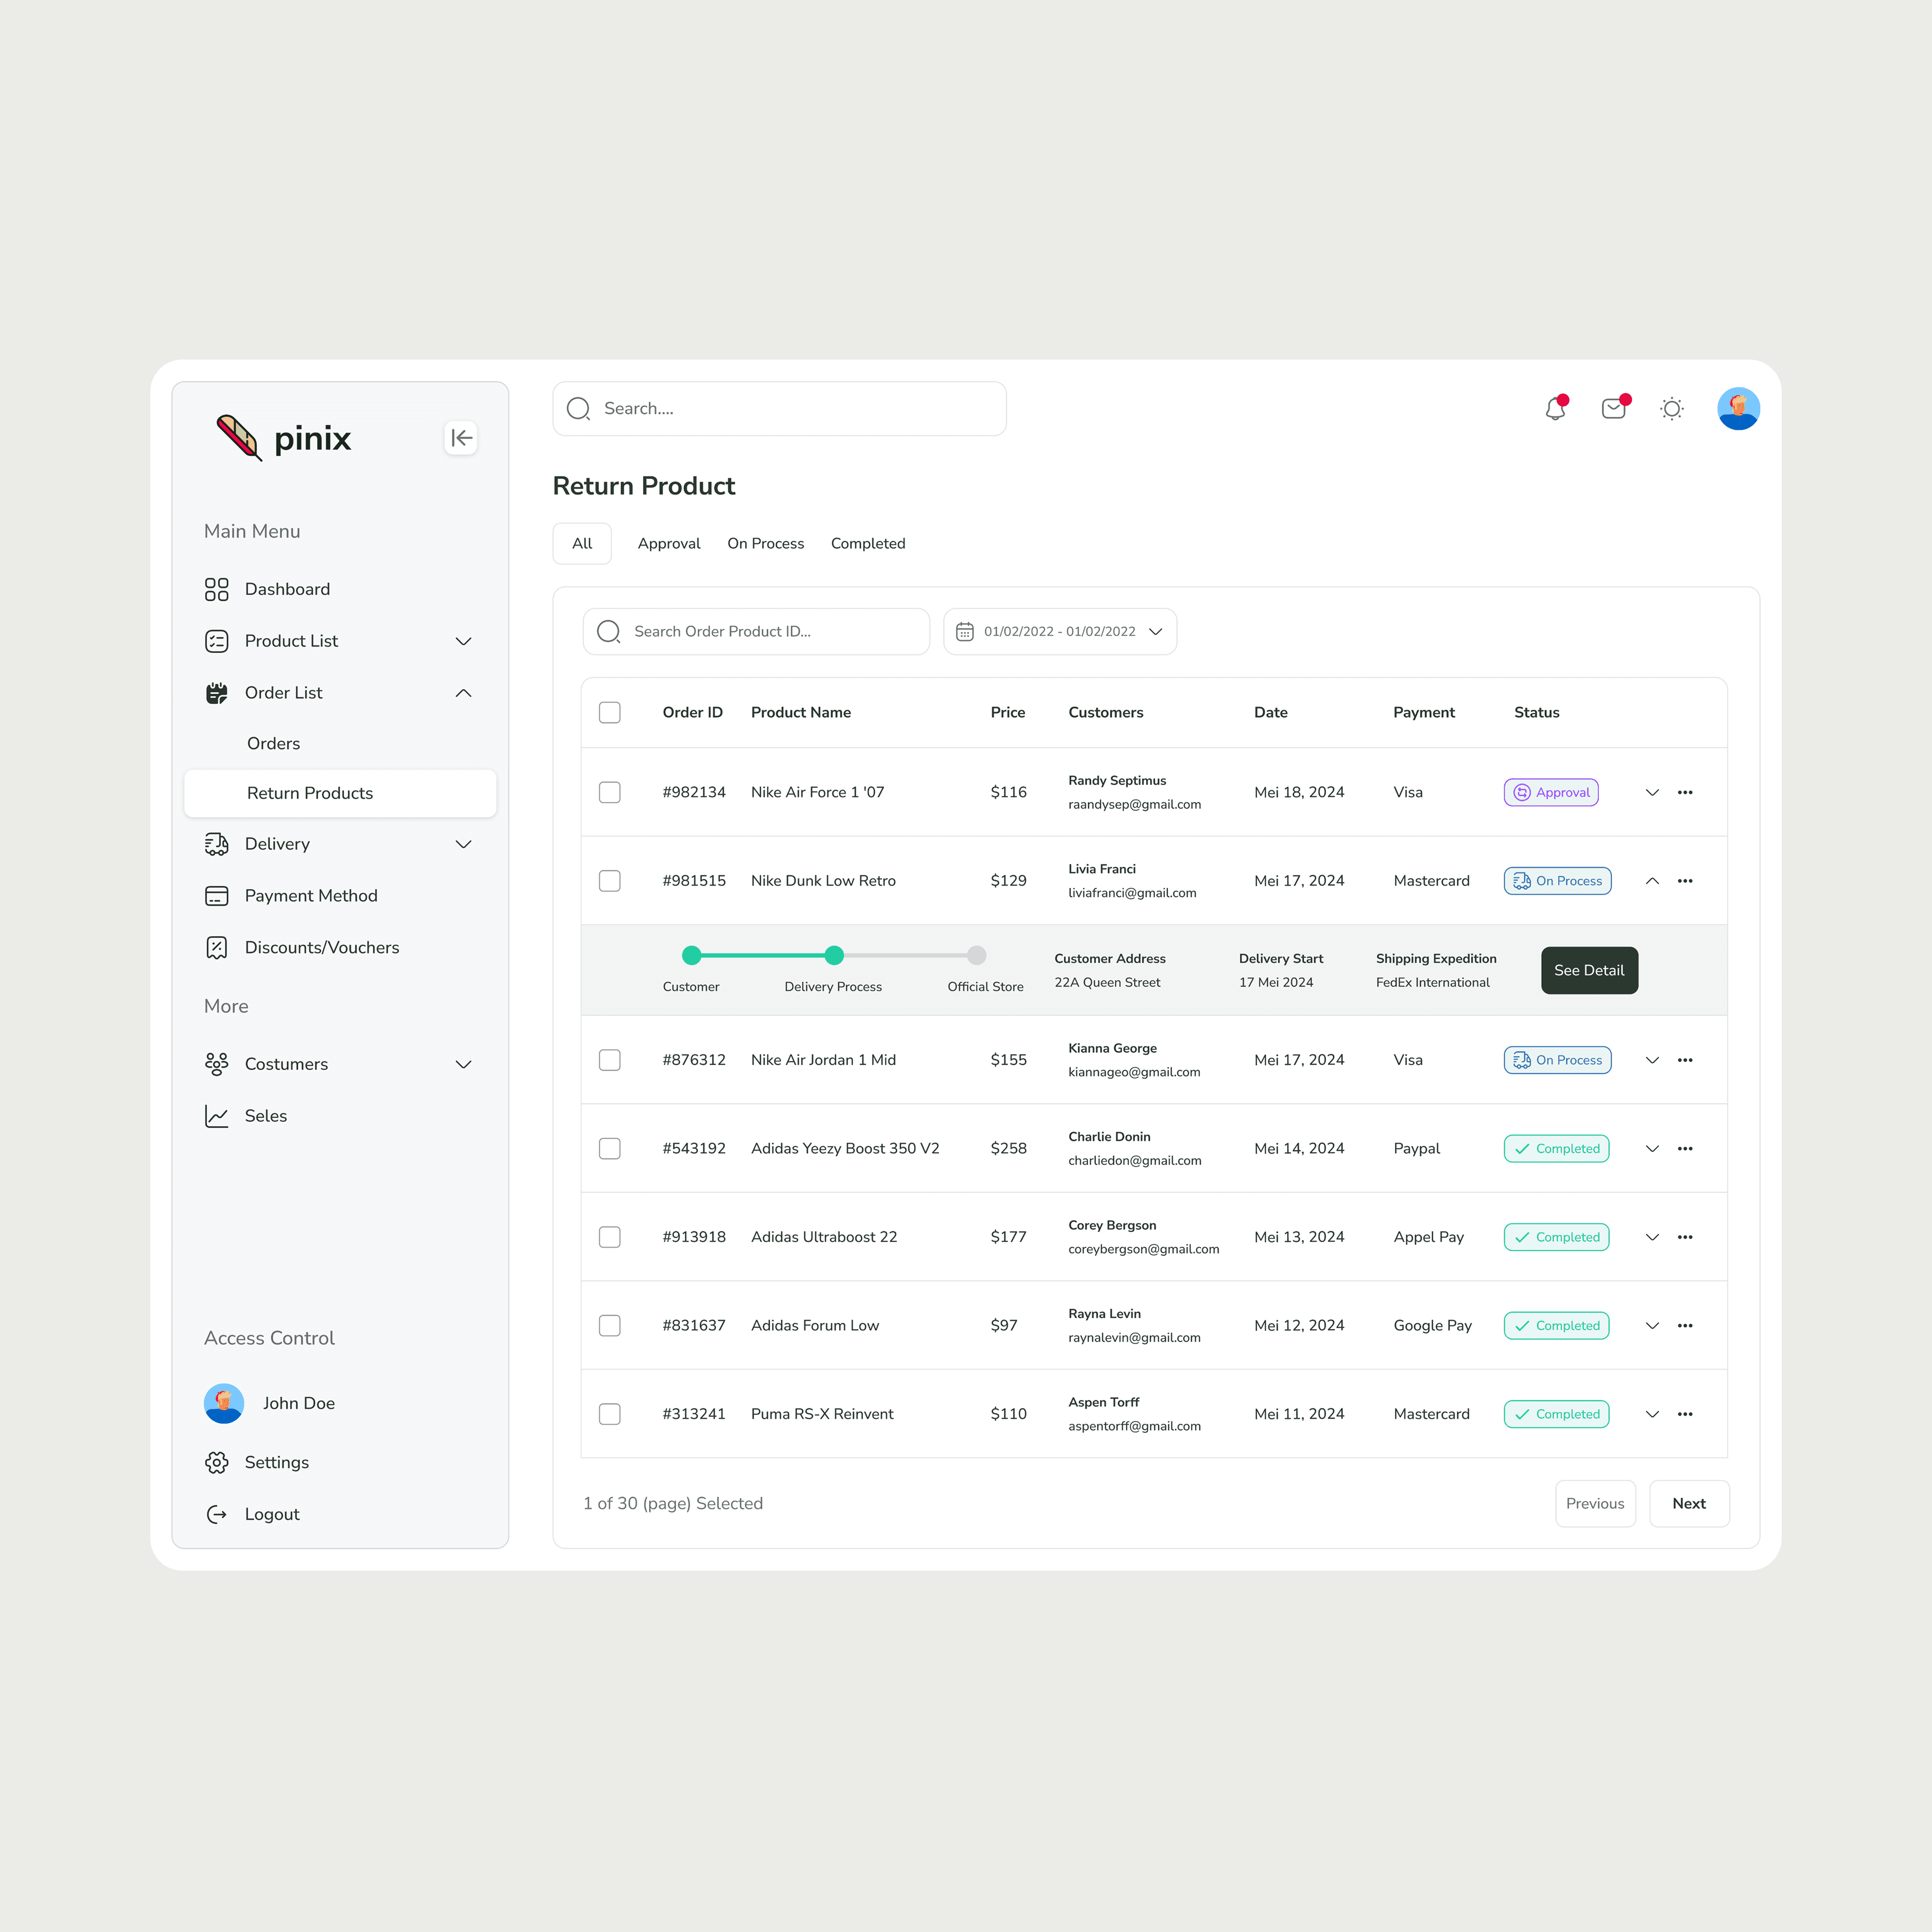1932x1932 pixels.
Task: Open top-right user profile avatar
Action: click(1738, 409)
